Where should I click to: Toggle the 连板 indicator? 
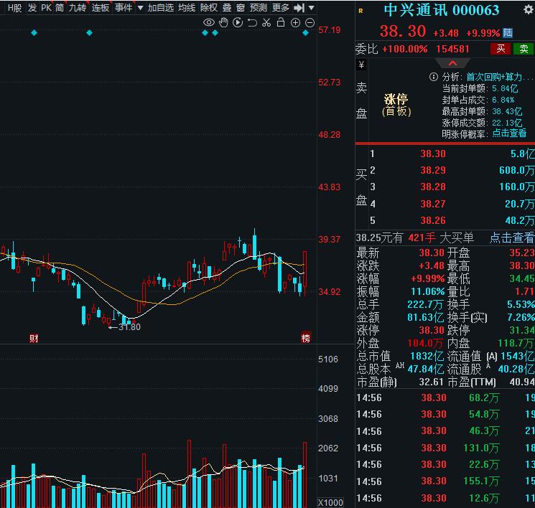click(x=101, y=8)
